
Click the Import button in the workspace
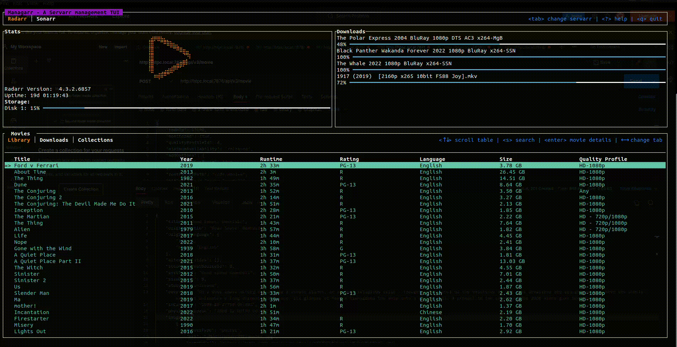click(x=121, y=46)
